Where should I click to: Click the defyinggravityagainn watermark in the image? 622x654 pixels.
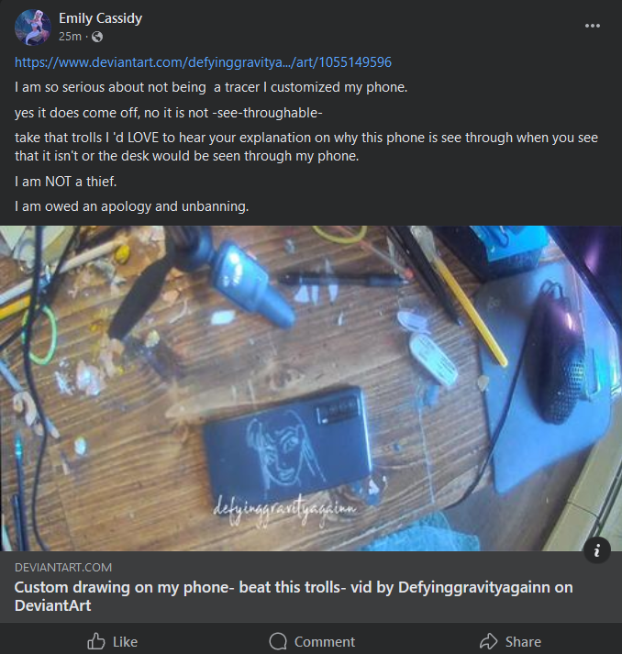(x=284, y=510)
